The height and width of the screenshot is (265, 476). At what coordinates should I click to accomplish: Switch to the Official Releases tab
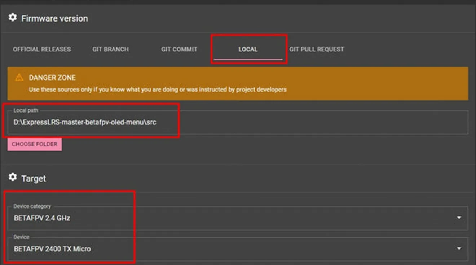click(42, 49)
